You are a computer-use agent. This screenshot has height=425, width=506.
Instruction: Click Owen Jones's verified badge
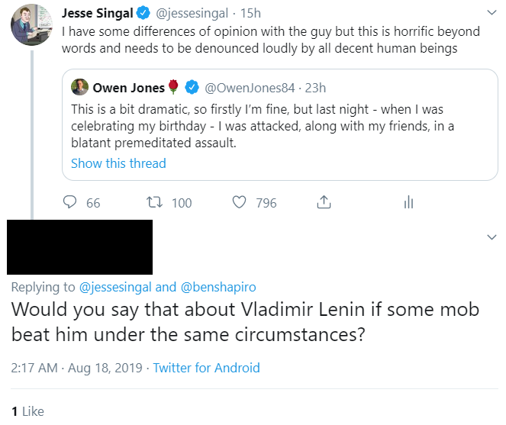pyautogui.click(x=194, y=88)
